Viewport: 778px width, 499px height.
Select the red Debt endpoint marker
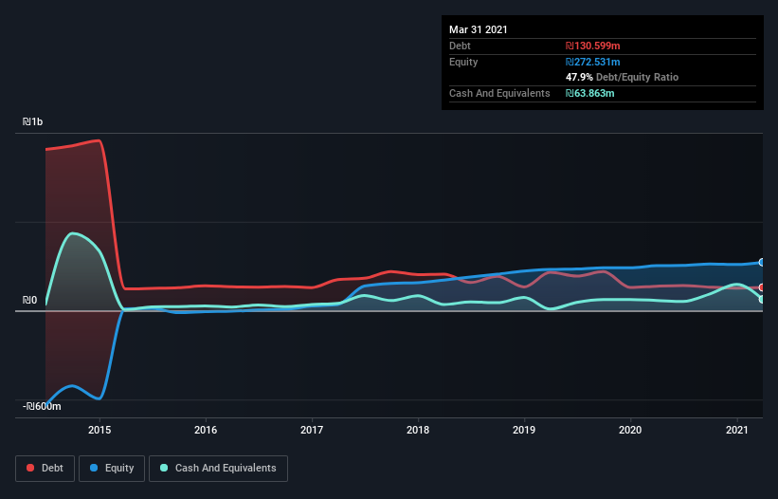[762, 287]
